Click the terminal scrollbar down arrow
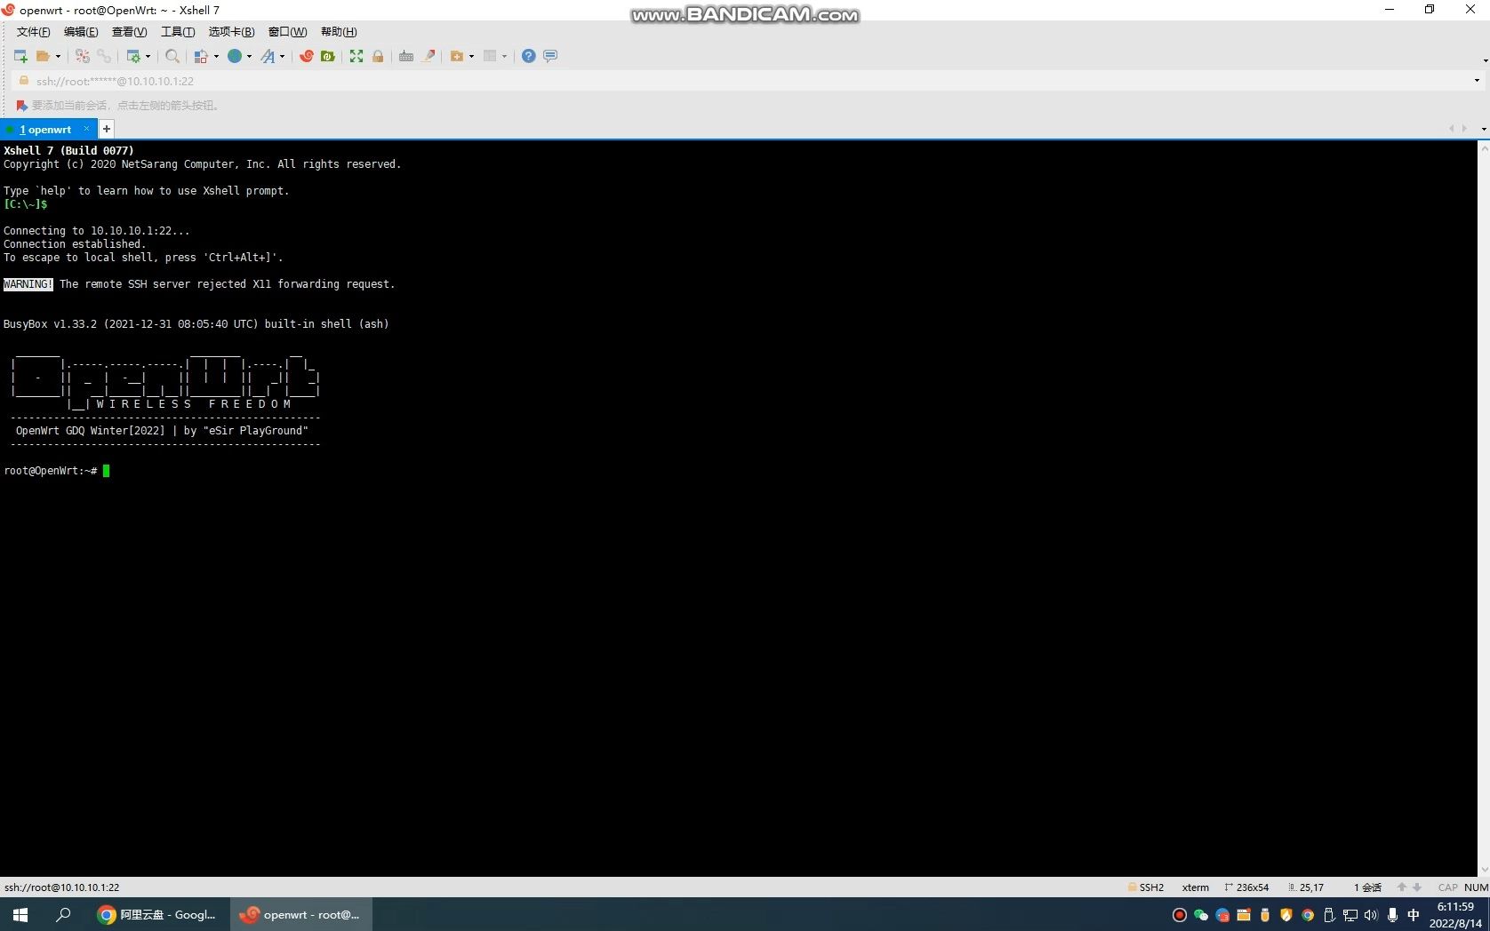1490x931 pixels. click(1484, 870)
